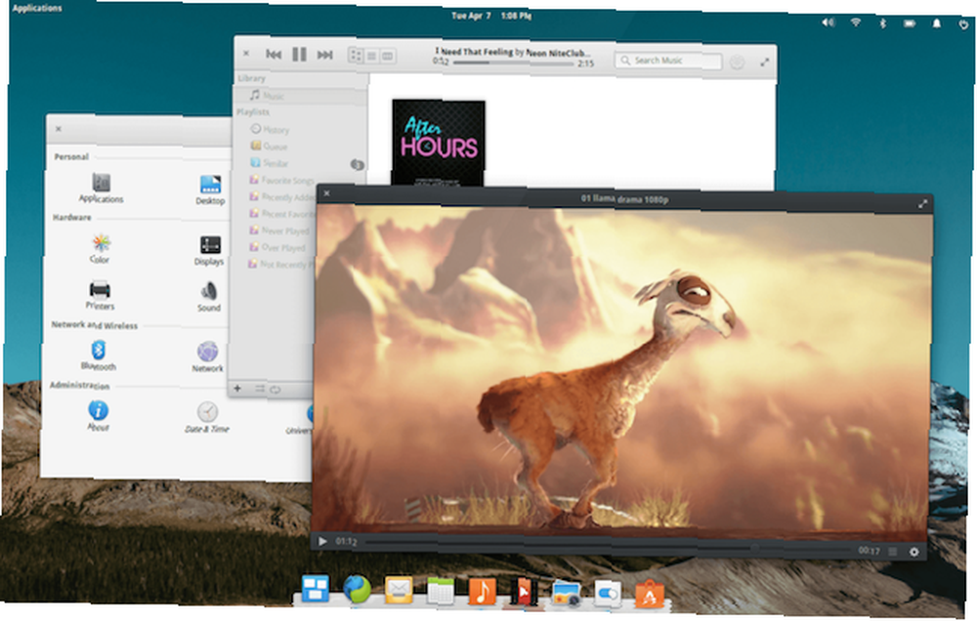
Task: Open Bluetooth settings in System Settings
Action: pyautogui.click(x=99, y=355)
